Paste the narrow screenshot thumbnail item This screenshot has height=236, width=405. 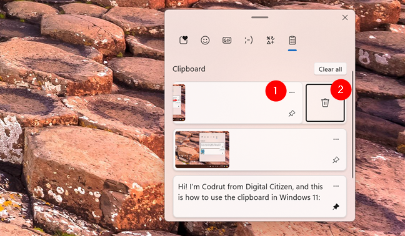[x=179, y=102]
